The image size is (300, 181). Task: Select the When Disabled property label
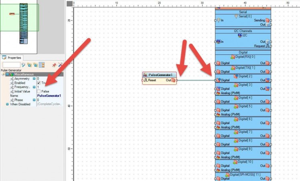20,104
